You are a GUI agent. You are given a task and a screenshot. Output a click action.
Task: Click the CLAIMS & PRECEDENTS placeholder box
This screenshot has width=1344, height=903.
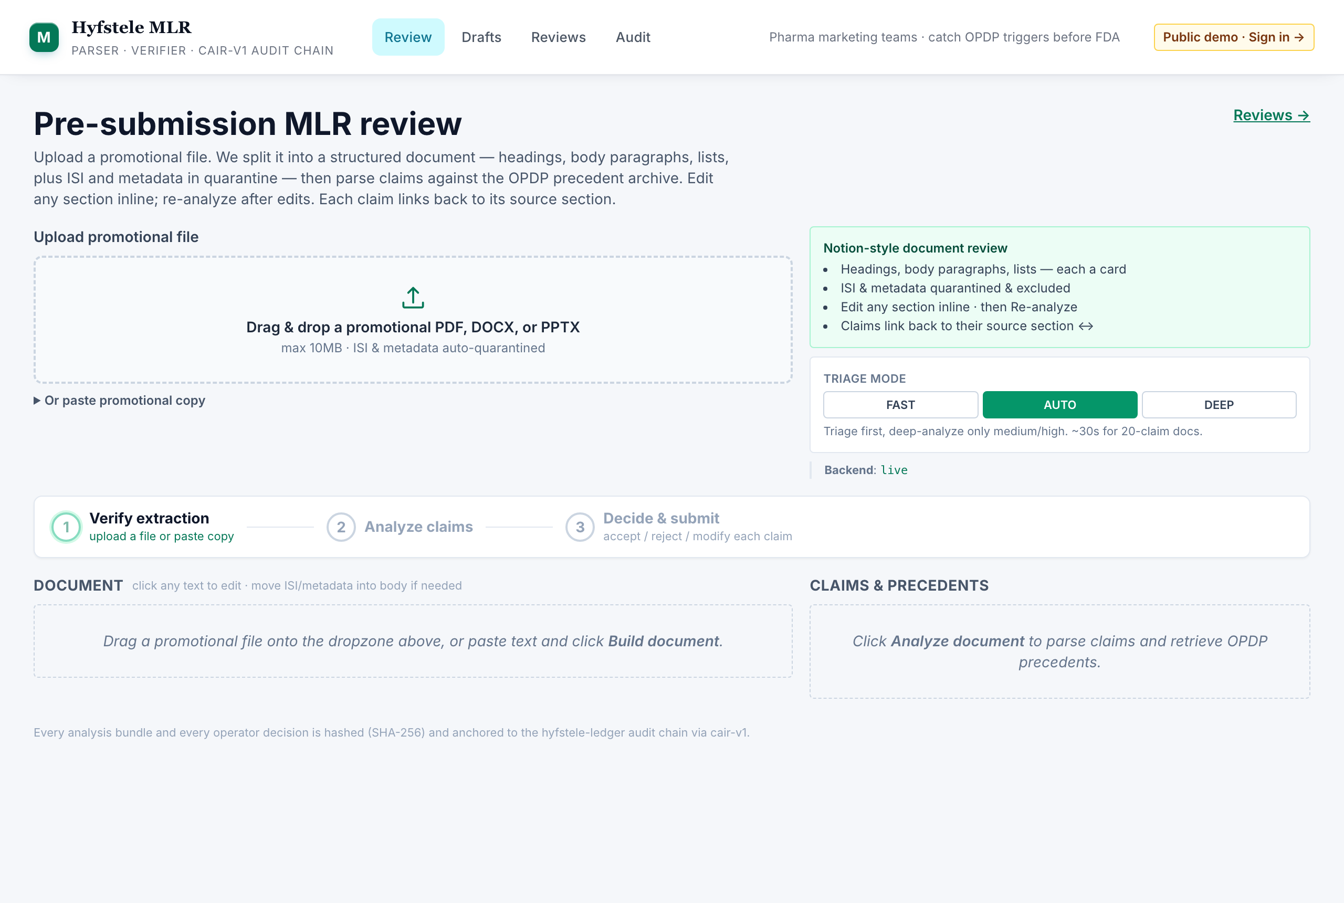click(1059, 652)
